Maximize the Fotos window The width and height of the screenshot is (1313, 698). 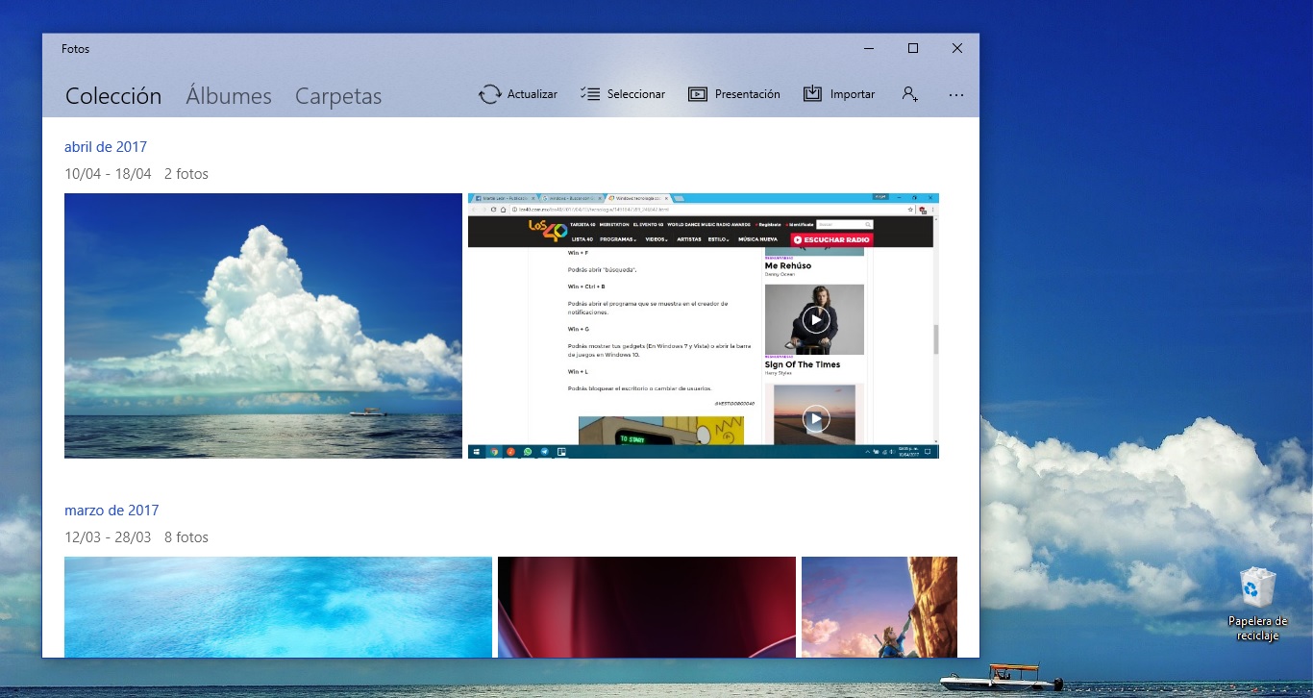coord(912,48)
